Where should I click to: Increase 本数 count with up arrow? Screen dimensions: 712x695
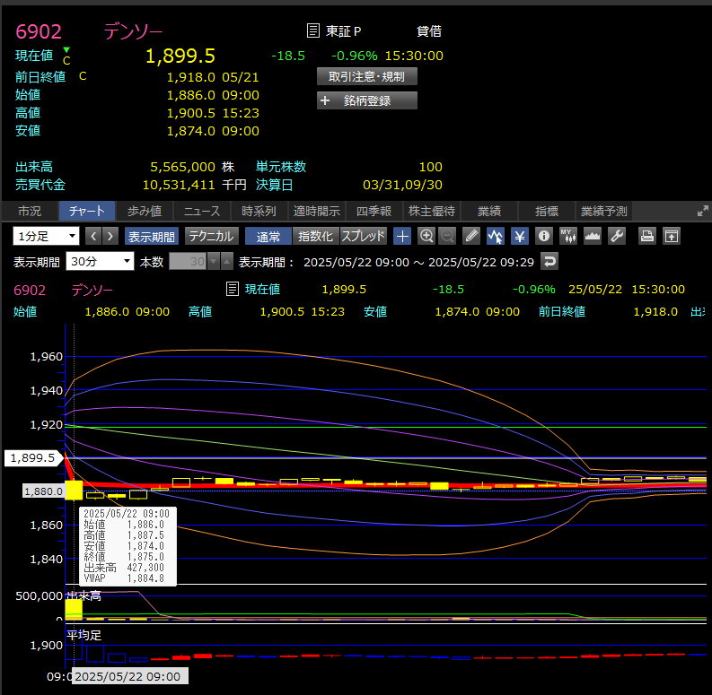(226, 261)
